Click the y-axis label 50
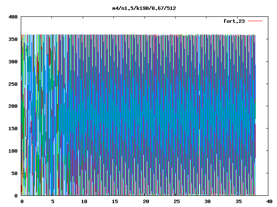 (x=14, y=173)
